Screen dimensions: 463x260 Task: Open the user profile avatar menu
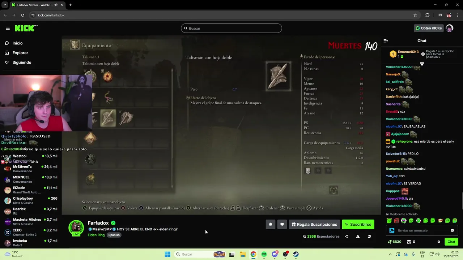click(449, 28)
